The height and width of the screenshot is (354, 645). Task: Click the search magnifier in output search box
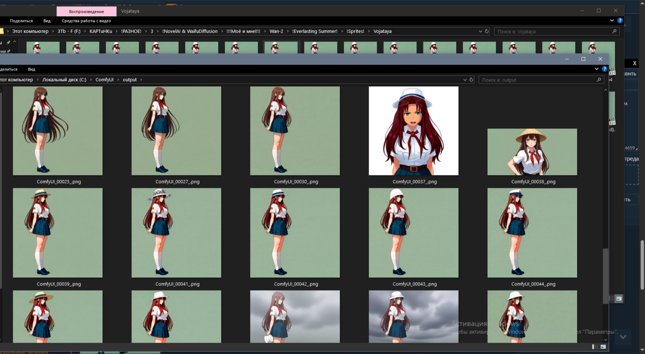pos(599,80)
